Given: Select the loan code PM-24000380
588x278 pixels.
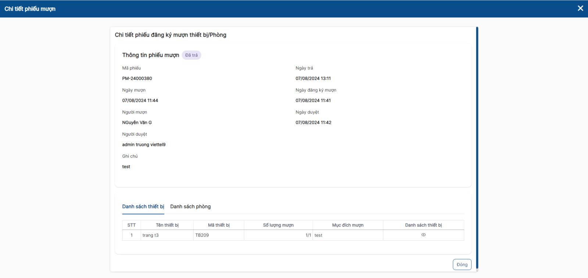Looking at the screenshot, I should [137, 79].
